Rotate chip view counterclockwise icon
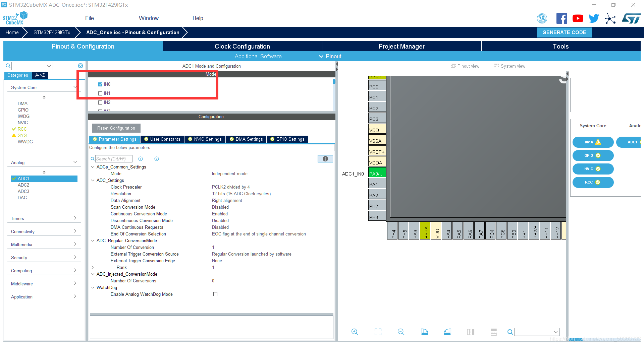This screenshot has width=644, height=345. (x=447, y=332)
